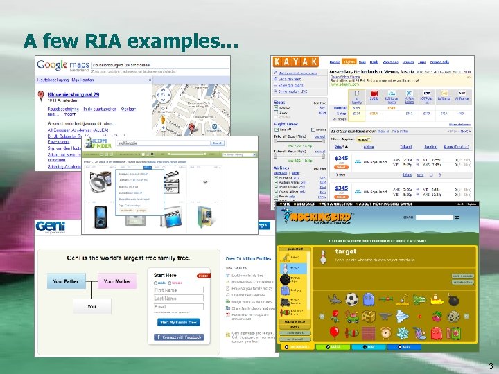
Task: Click the snowflake sprite in Mockingbird
Action: coord(403,334)
